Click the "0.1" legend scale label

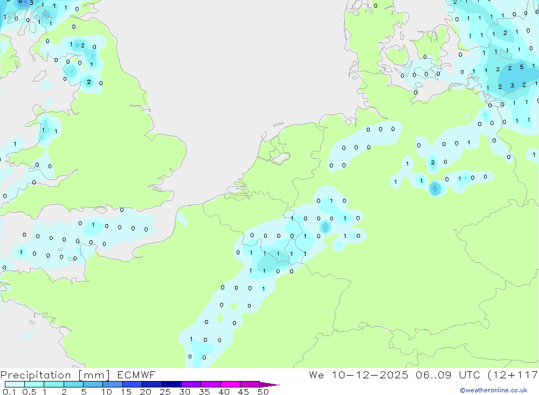tap(9, 392)
